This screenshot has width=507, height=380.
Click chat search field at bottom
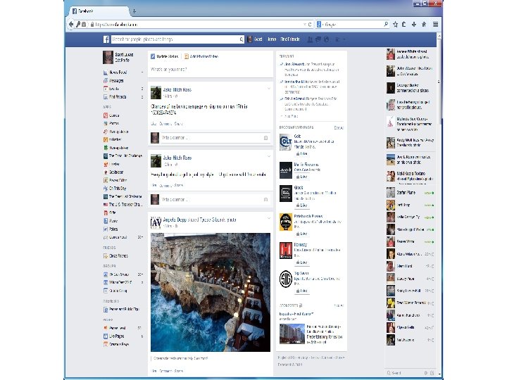pyautogui.click(x=406, y=373)
